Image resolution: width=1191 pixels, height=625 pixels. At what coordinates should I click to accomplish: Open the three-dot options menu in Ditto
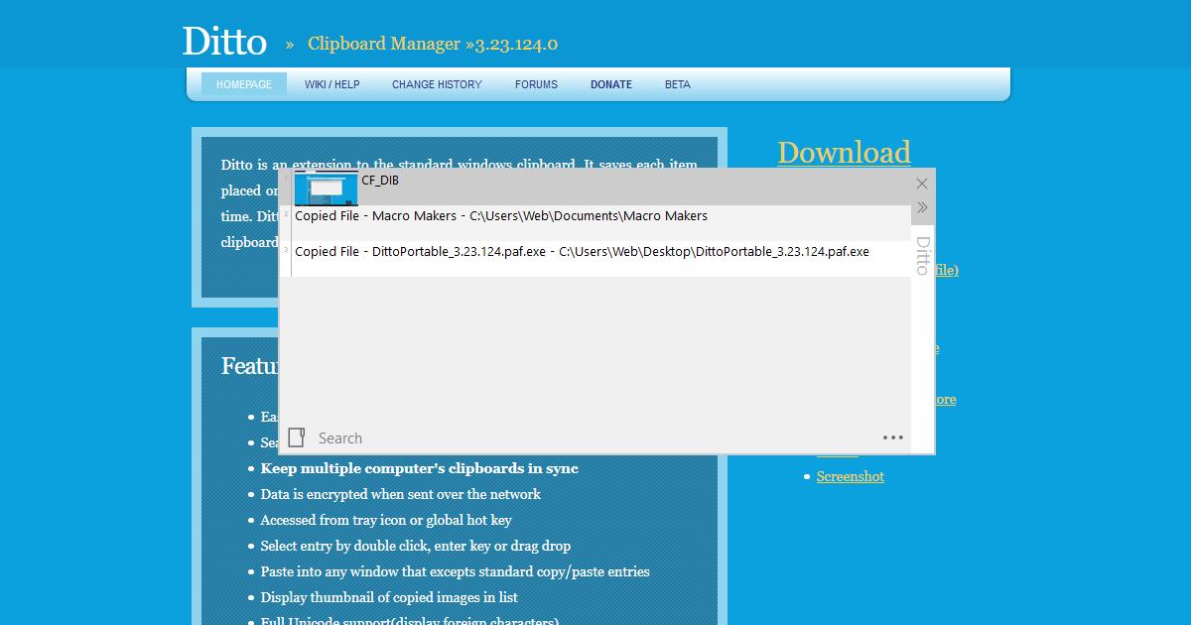(892, 437)
